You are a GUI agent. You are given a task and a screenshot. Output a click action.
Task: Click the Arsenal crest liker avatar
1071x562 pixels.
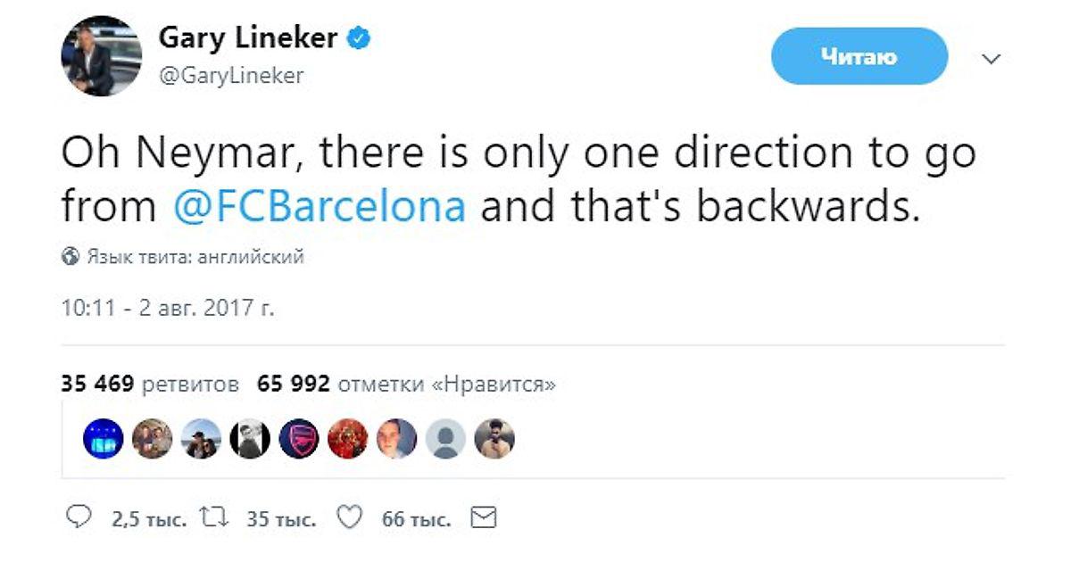[x=299, y=439]
